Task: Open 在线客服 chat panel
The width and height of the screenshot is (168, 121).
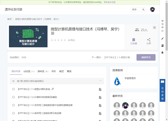Action: [162, 90]
